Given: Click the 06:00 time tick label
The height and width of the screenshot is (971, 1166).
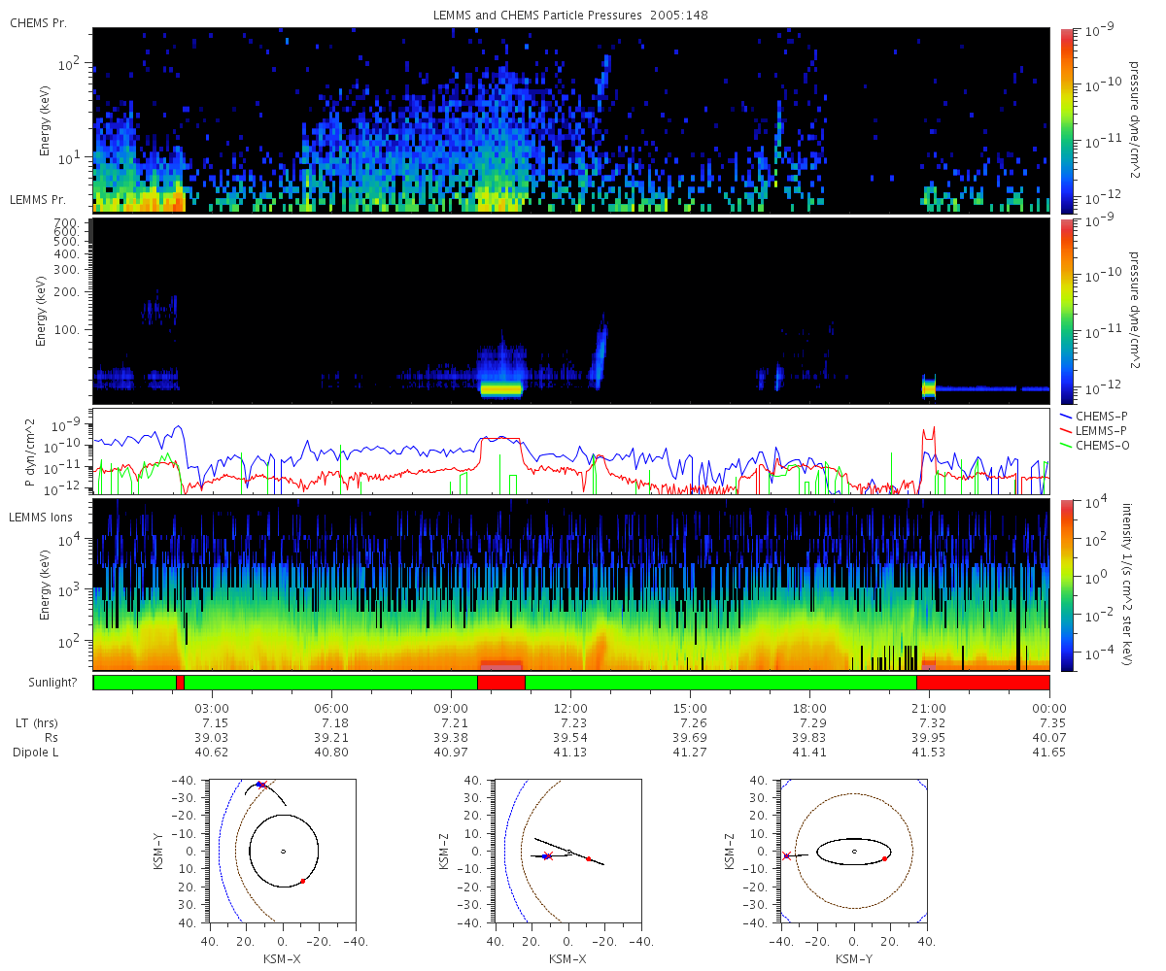Looking at the screenshot, I should point(332,708).
